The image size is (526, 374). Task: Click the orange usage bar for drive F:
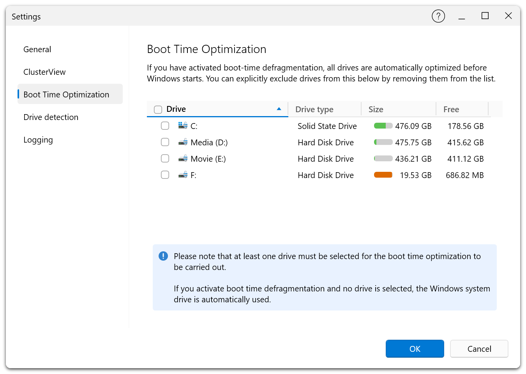point(383,175)
